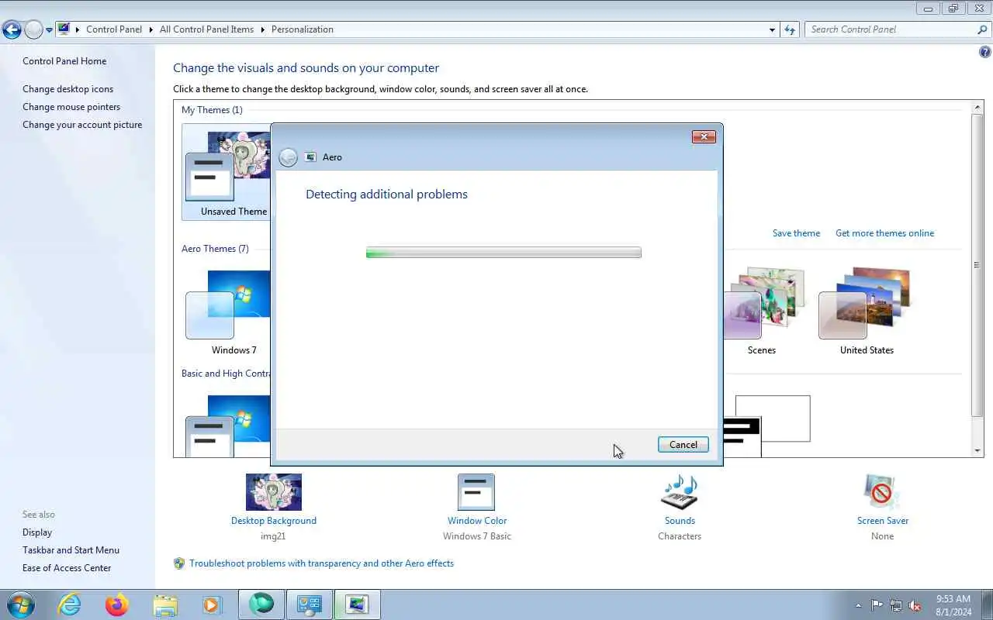
Task: Click Personalization in breadcrumb
Action: 302,29
